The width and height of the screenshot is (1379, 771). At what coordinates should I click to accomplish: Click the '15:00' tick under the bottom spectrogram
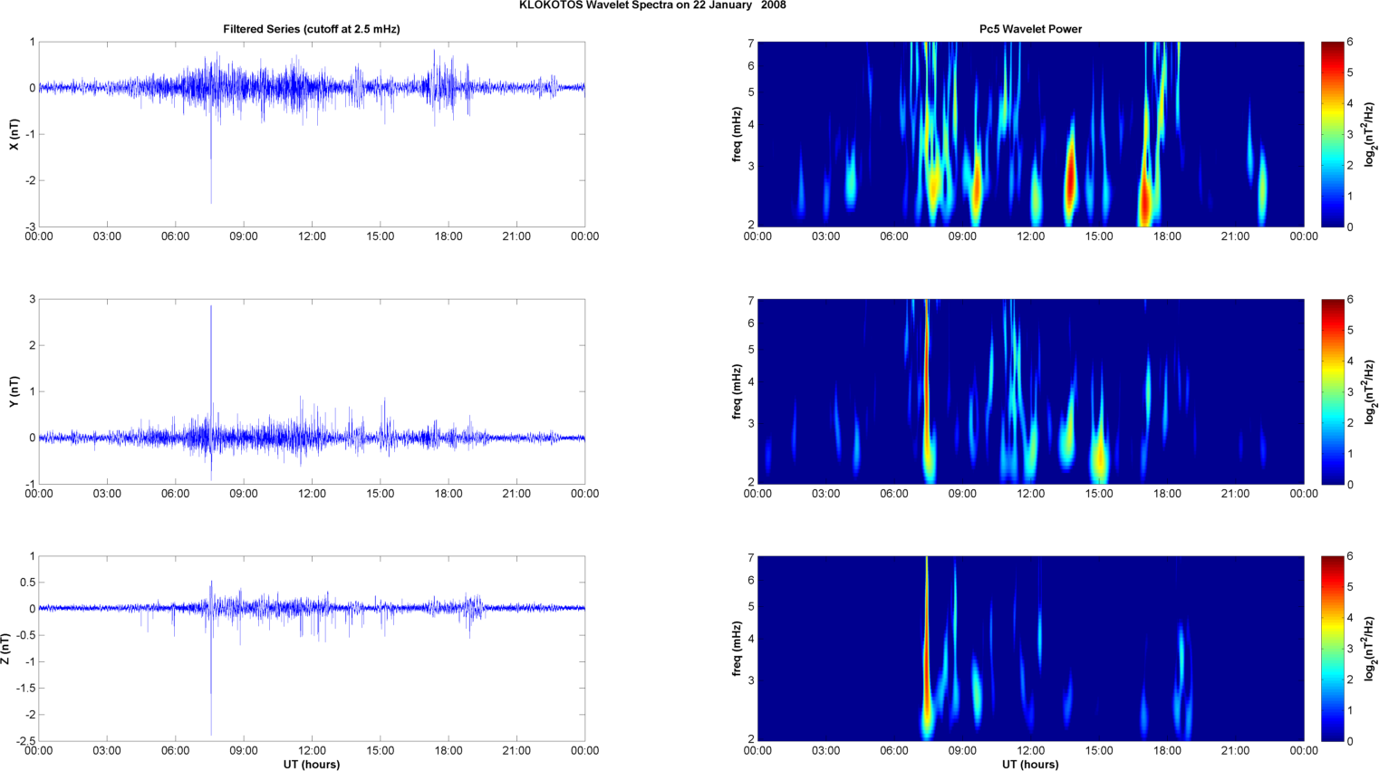pos(1099,750)
